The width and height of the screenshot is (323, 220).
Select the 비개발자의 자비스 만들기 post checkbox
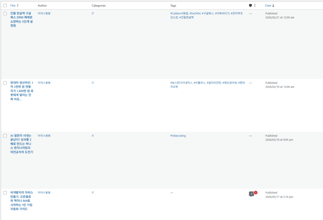coord(5,193)
